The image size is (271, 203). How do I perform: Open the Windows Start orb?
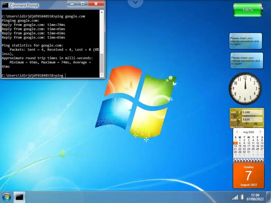(7, 197)
